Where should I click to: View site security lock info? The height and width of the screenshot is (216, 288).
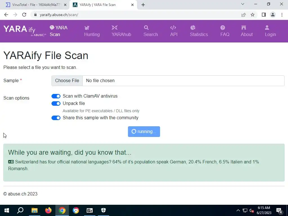click(35, 15)
